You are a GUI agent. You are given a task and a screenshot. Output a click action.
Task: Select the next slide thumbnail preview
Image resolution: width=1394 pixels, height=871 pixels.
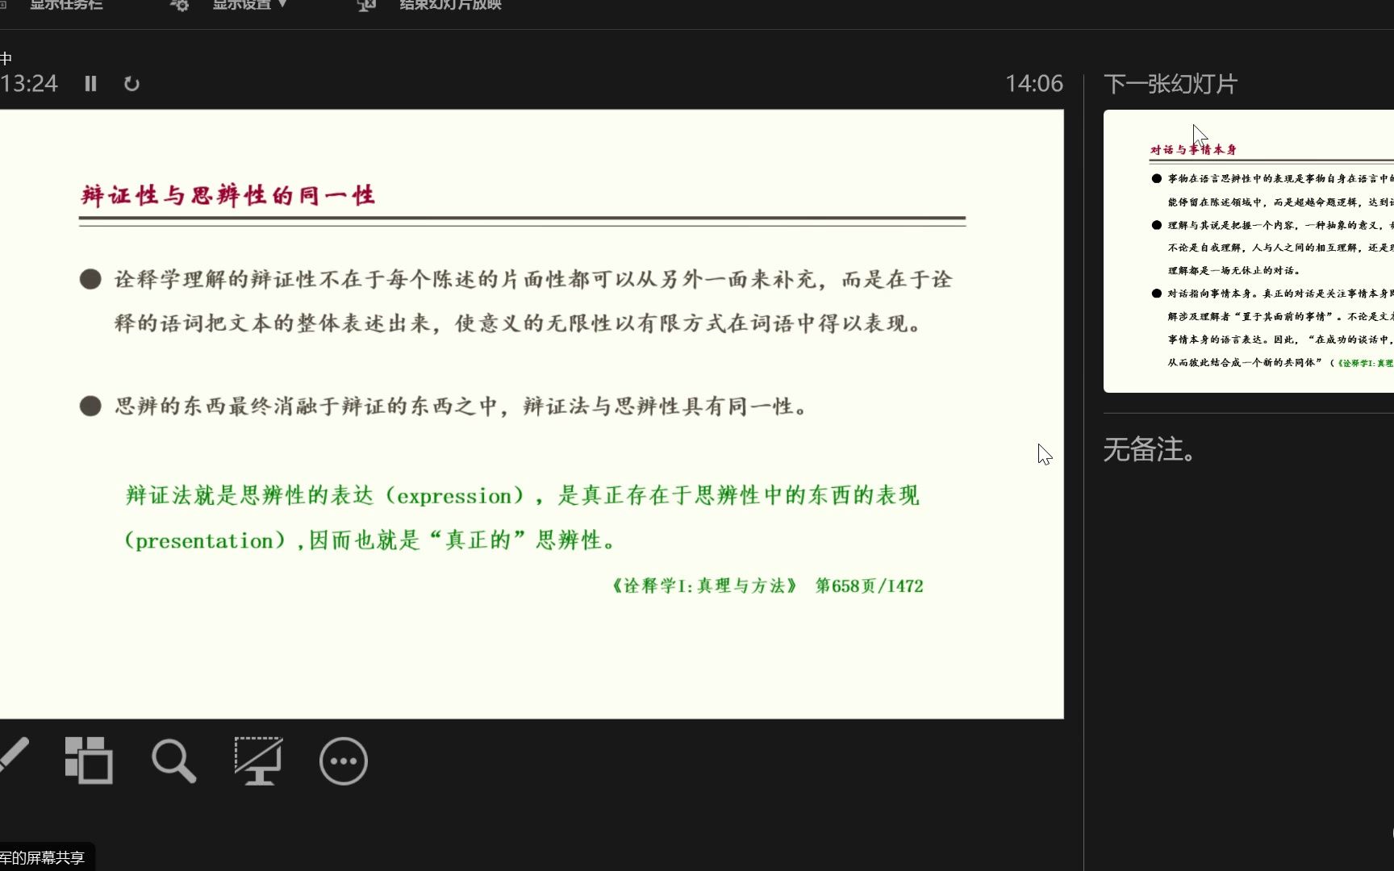point(1249,251)
